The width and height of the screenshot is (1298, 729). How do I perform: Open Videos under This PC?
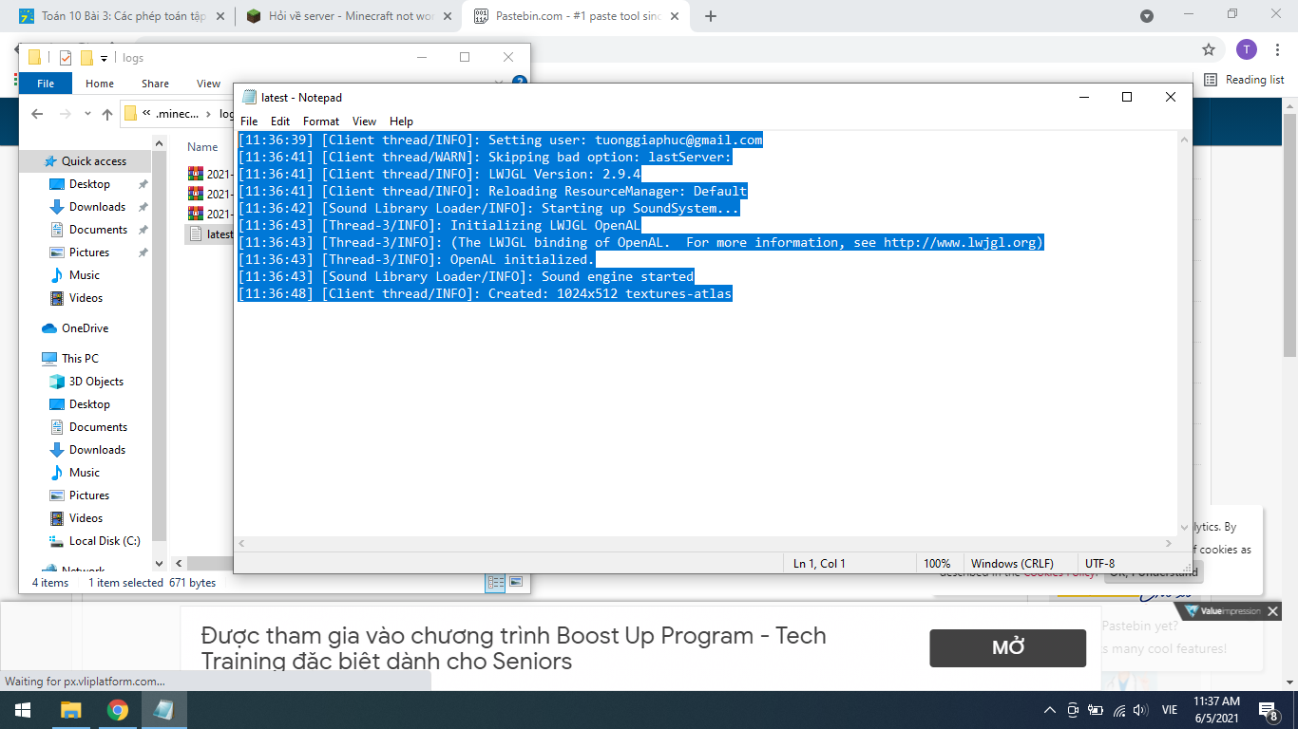tap(86, 518)
